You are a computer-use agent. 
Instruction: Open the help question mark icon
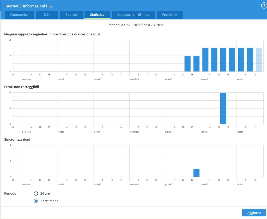264,6
